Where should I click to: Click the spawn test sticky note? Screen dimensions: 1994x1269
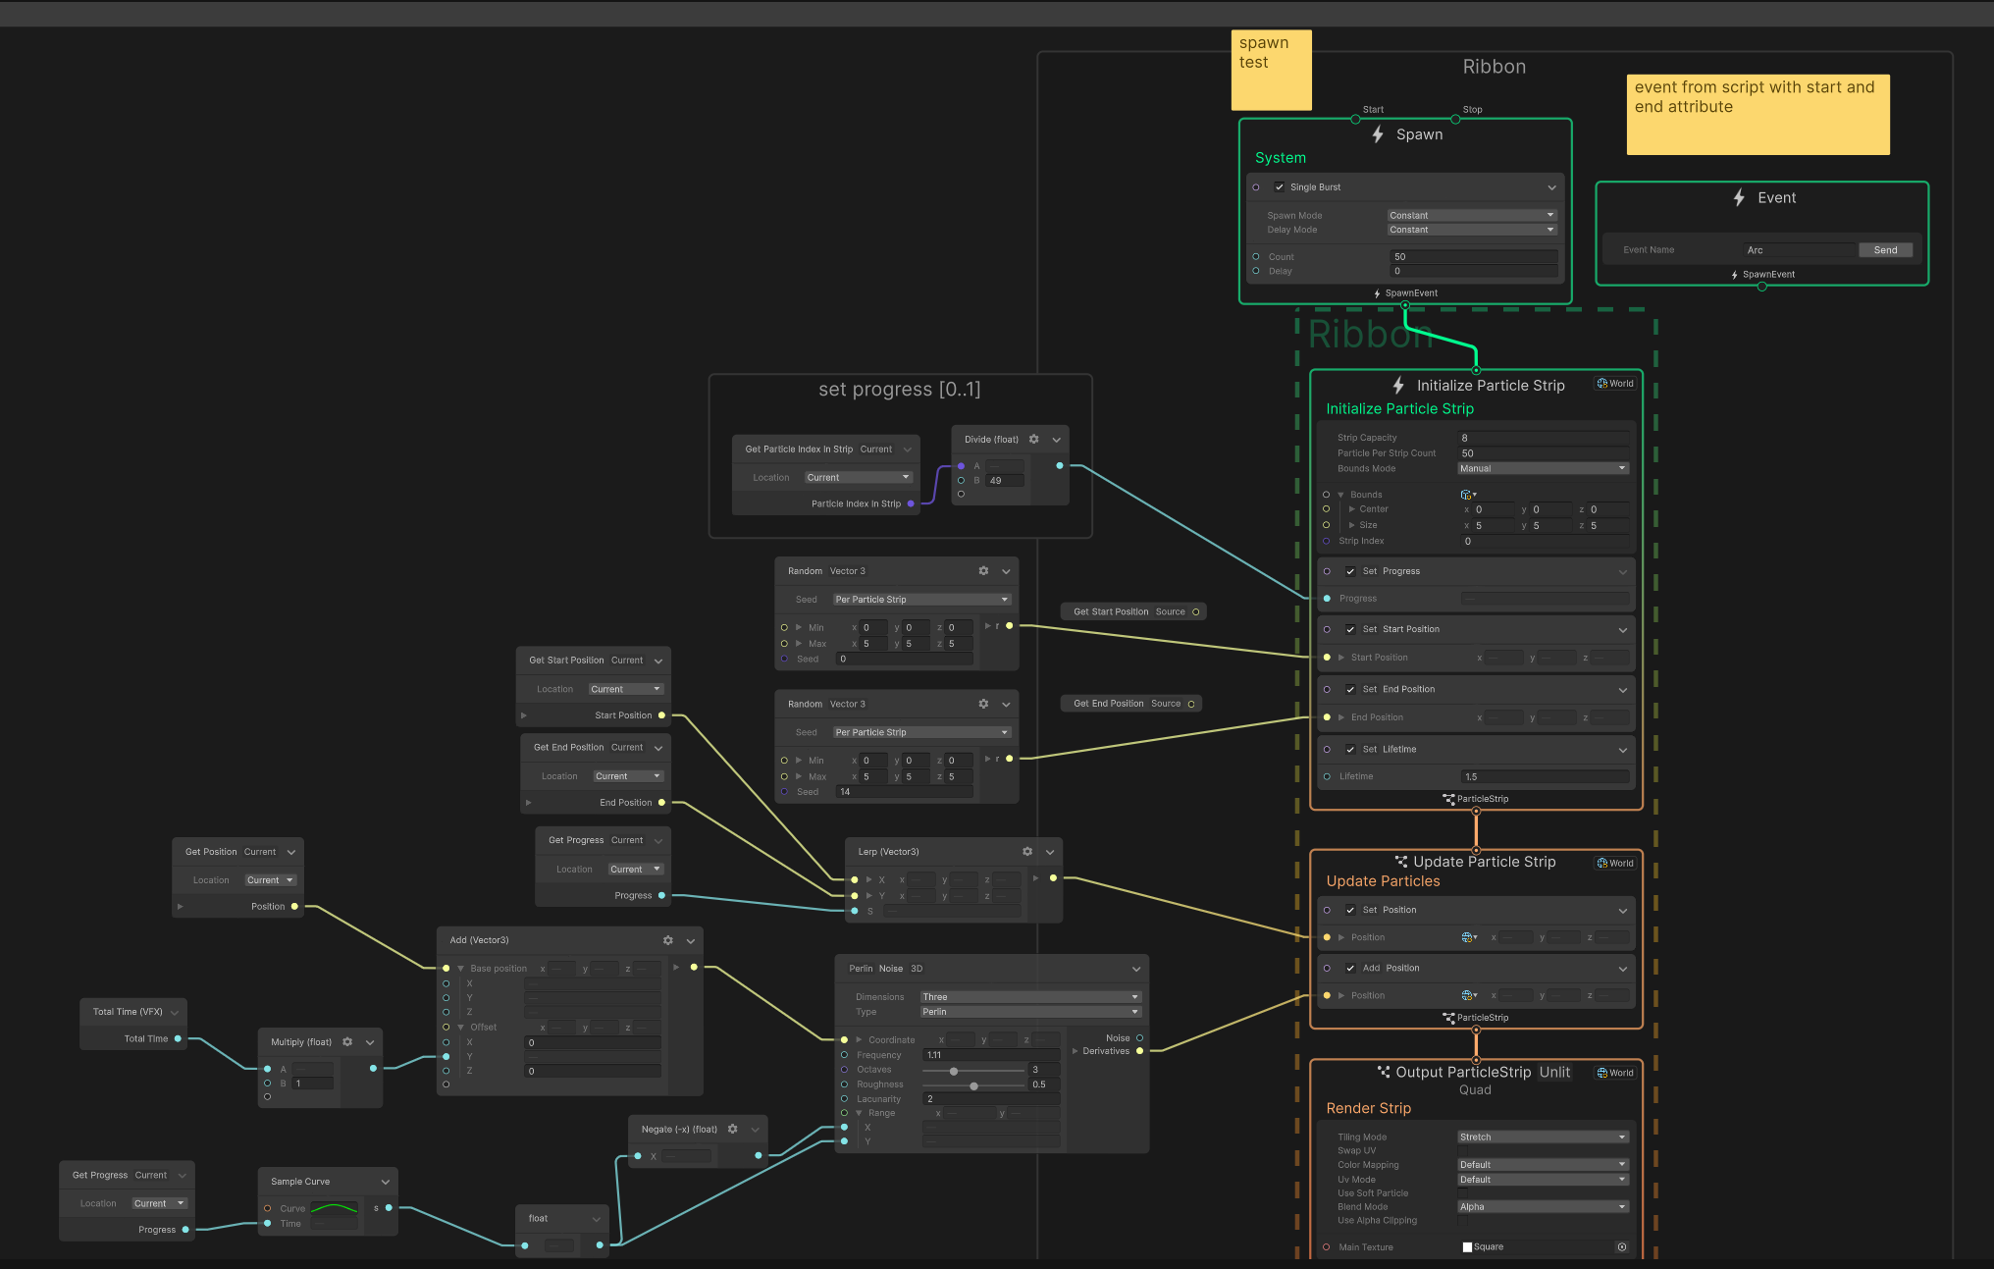point(1271,71)
